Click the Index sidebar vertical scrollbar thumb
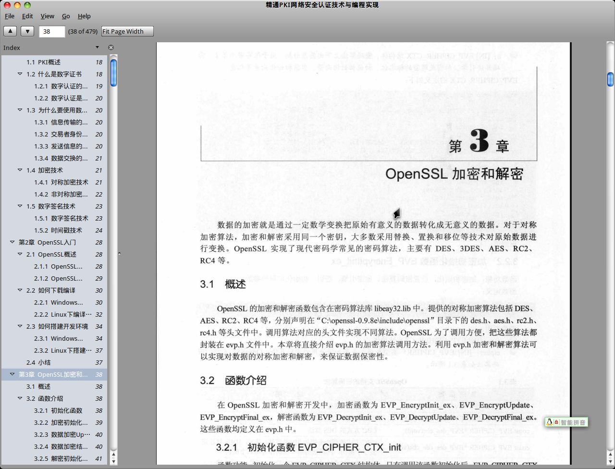This screenshot has height=469, width=615. pyautogui.click(x=114, y=73)
